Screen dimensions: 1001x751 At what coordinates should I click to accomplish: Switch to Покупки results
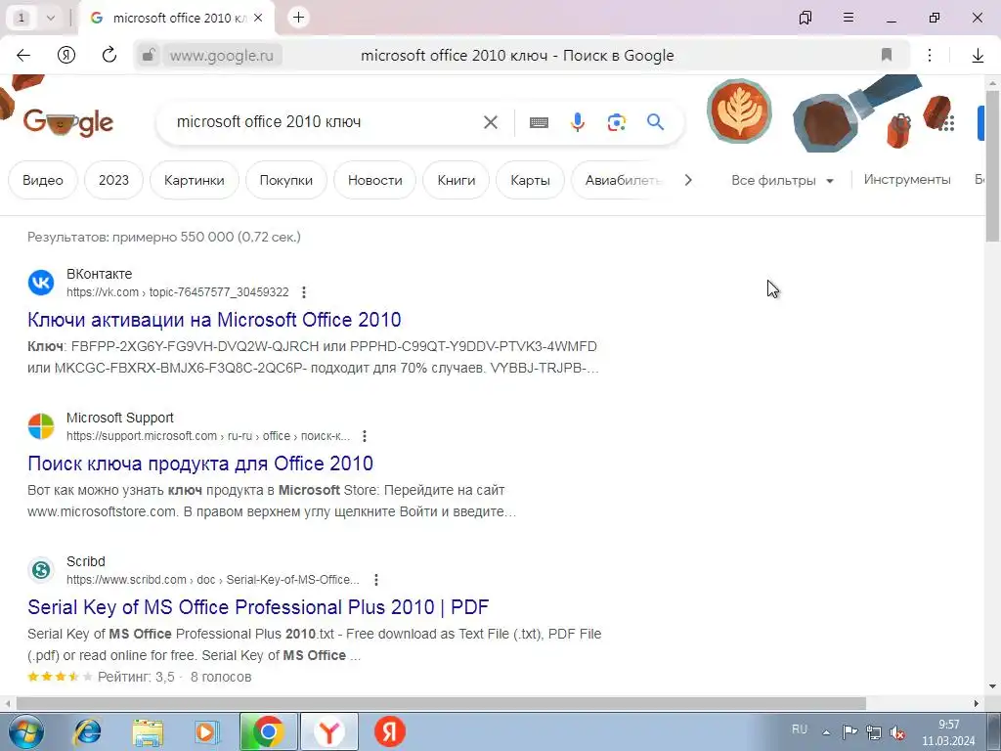click(286, 180)
